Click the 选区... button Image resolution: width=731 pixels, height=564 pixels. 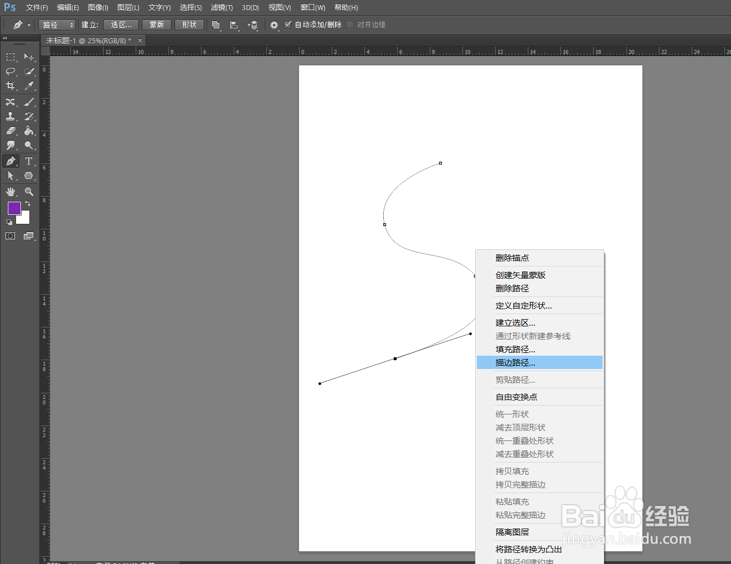[121, 25]
